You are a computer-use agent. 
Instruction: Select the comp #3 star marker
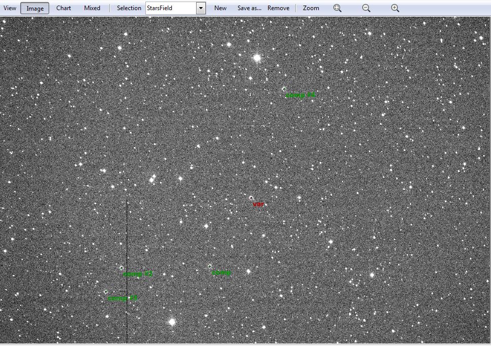click(105, 292)
